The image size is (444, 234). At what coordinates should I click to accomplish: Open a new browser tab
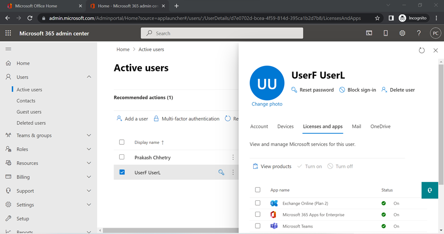(176, 6)
